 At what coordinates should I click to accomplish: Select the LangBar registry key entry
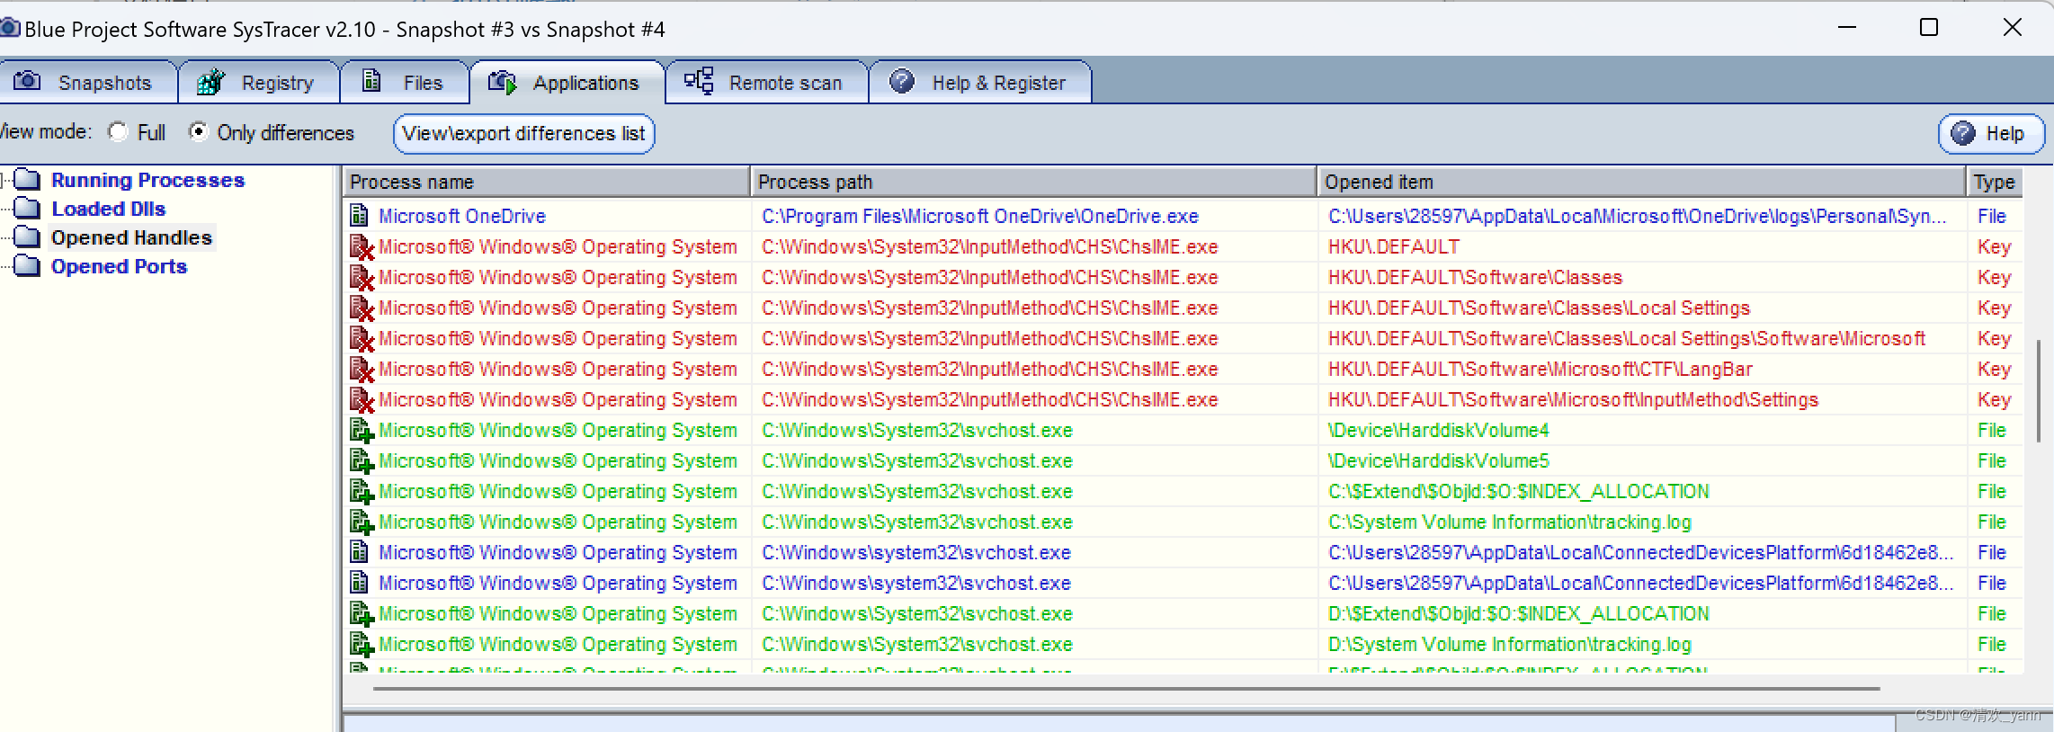tap(1540, 369)
